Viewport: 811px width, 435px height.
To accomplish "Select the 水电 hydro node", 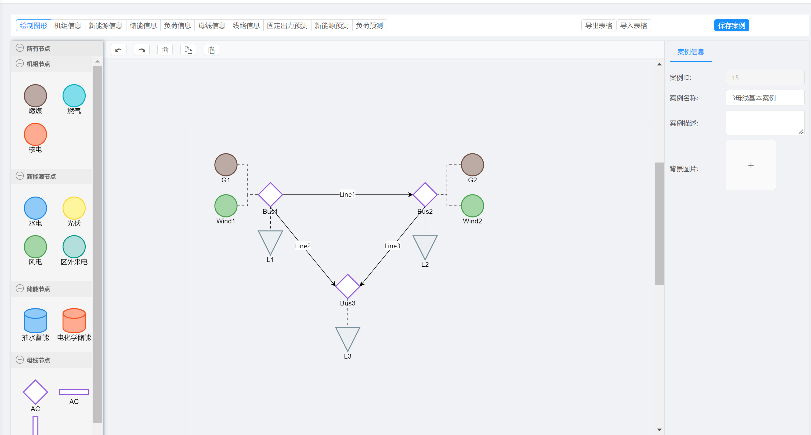I will 35,208.
